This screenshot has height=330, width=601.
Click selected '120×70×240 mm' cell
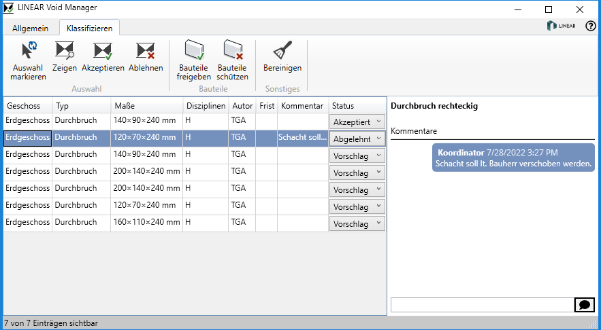coord(147,138)
